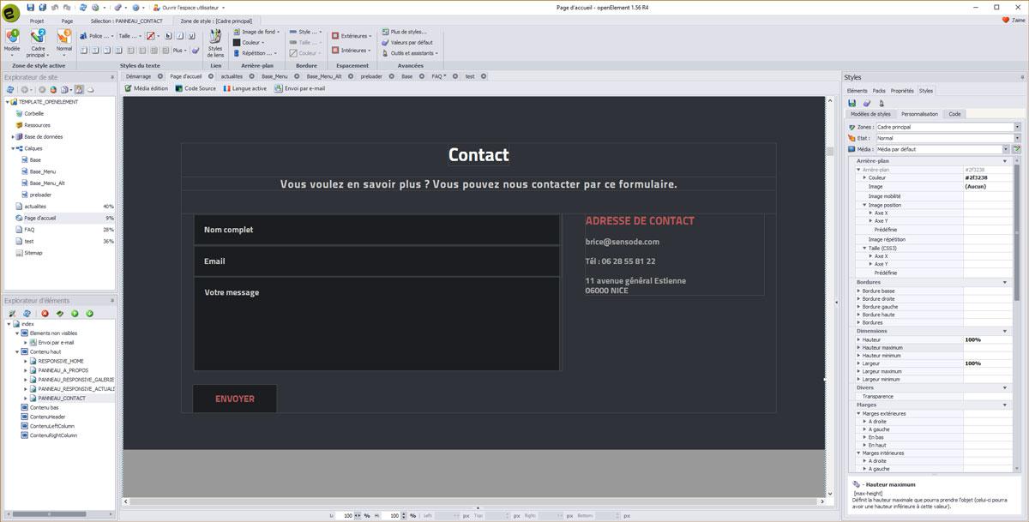Screen dimensions: 1029x522
Task: Click the Nom complet input field
Action: coord(376,230)
